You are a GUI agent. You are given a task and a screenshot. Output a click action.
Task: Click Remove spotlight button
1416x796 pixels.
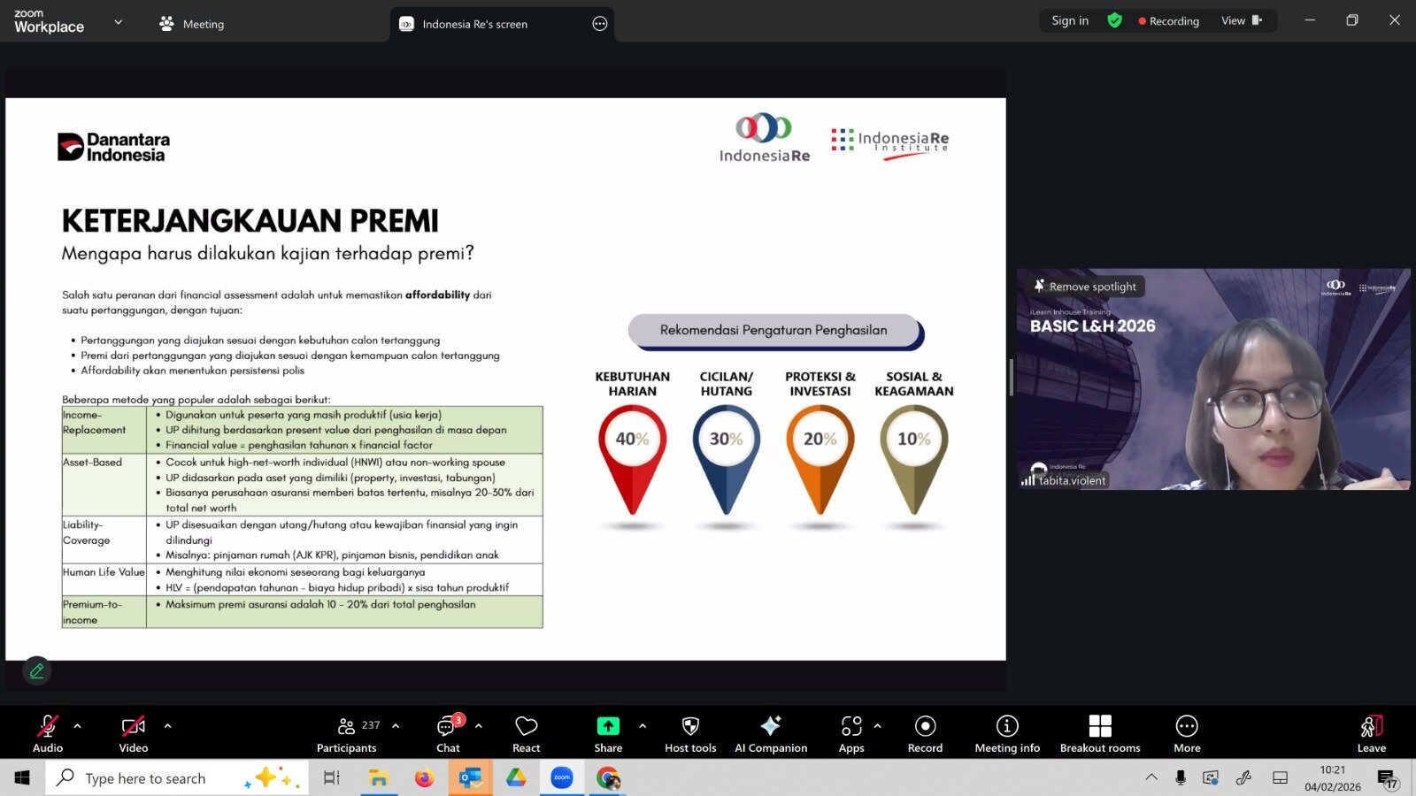1085,287
